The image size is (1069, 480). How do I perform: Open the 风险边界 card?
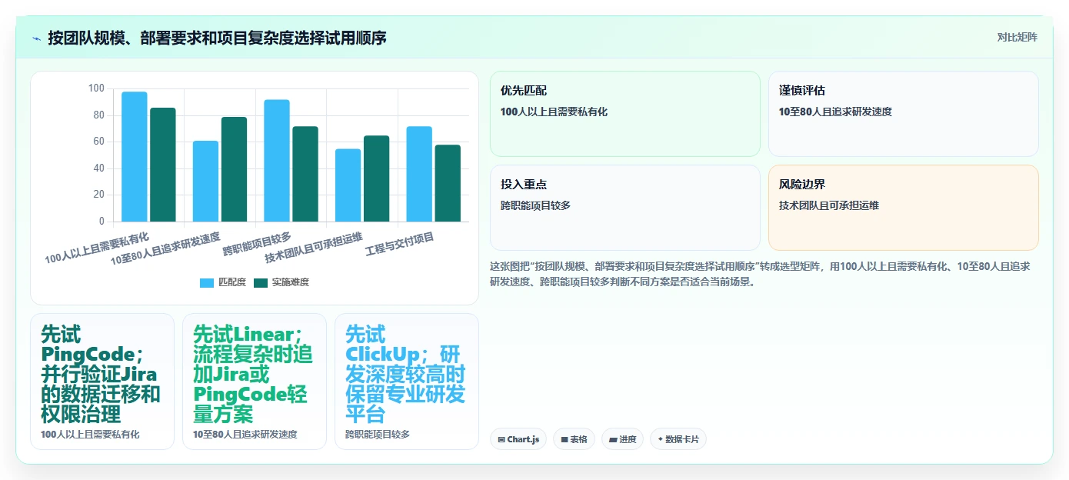point(903,208)
